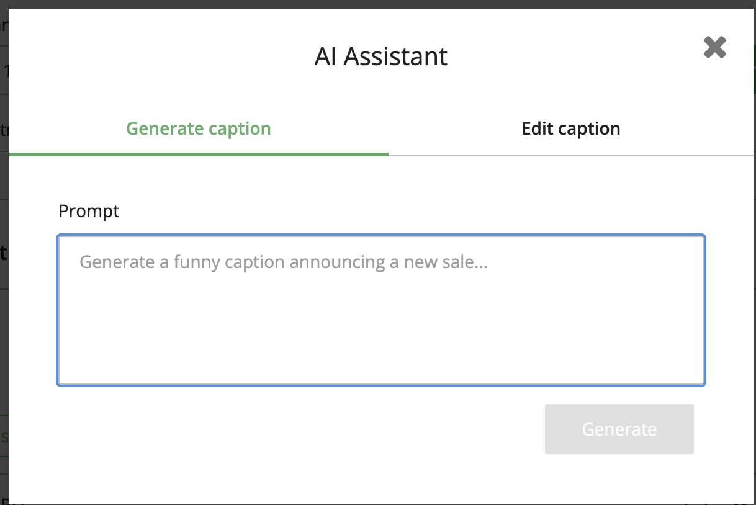Focus the Prompt text area

click(380, 310)
